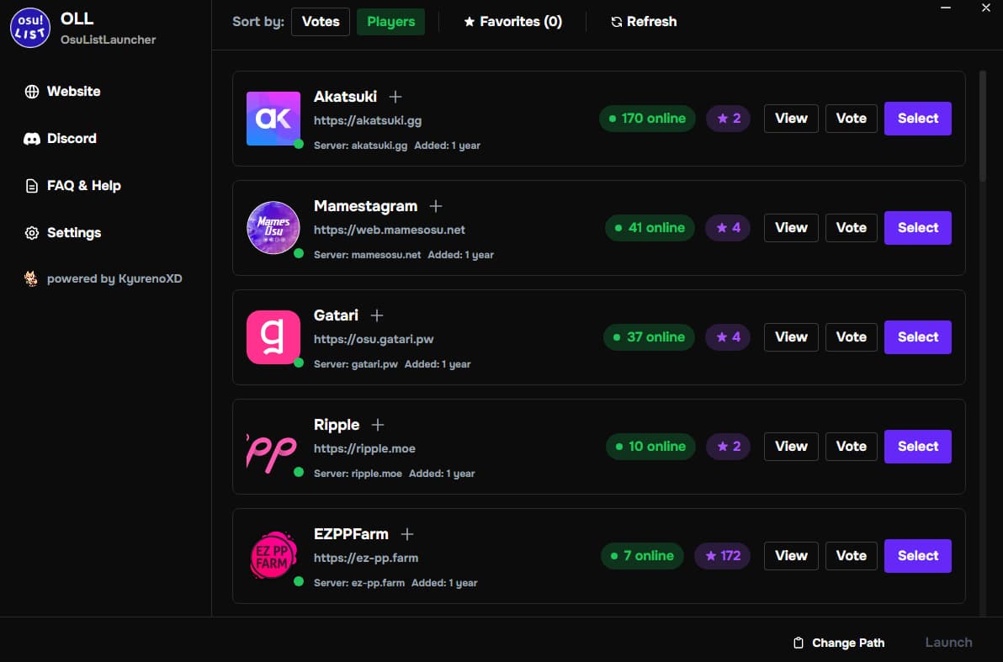The height and width of the screenshot is (662, 1003).
Task: Add EZPPFarm to favorites via plus icon
Action: 407,534
